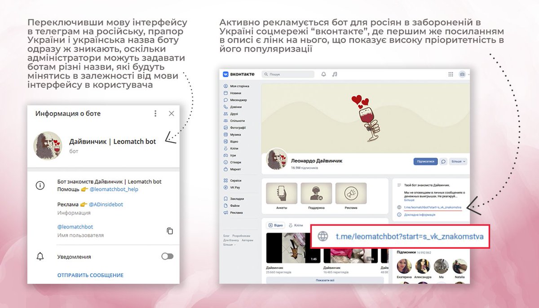Click the bell icon next to Уведомления
Image resolution: width=539 pixels, height=308 pixels.
click(40, 256)
